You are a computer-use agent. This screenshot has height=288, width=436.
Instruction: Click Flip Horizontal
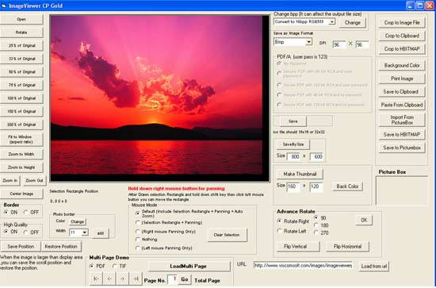[347, 247]
